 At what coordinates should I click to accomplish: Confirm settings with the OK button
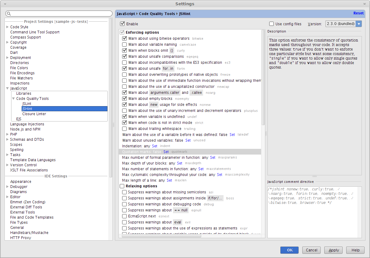click(x=290, y=250)
